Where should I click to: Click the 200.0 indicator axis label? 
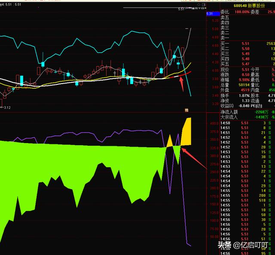click(214, 188)
